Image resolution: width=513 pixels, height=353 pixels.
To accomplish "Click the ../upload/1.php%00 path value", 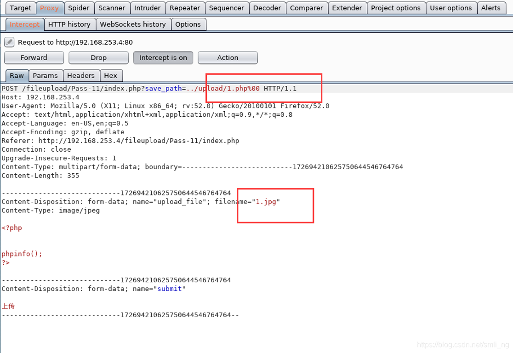I will point(223,88).
